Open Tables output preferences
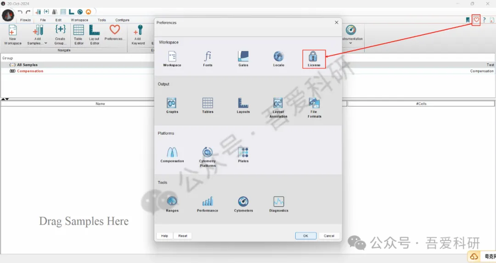The image size is (496, 263). click(208, 105)
